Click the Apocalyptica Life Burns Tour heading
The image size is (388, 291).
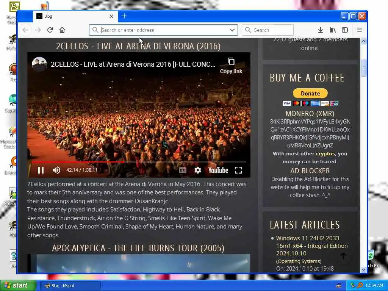(138, 248)
